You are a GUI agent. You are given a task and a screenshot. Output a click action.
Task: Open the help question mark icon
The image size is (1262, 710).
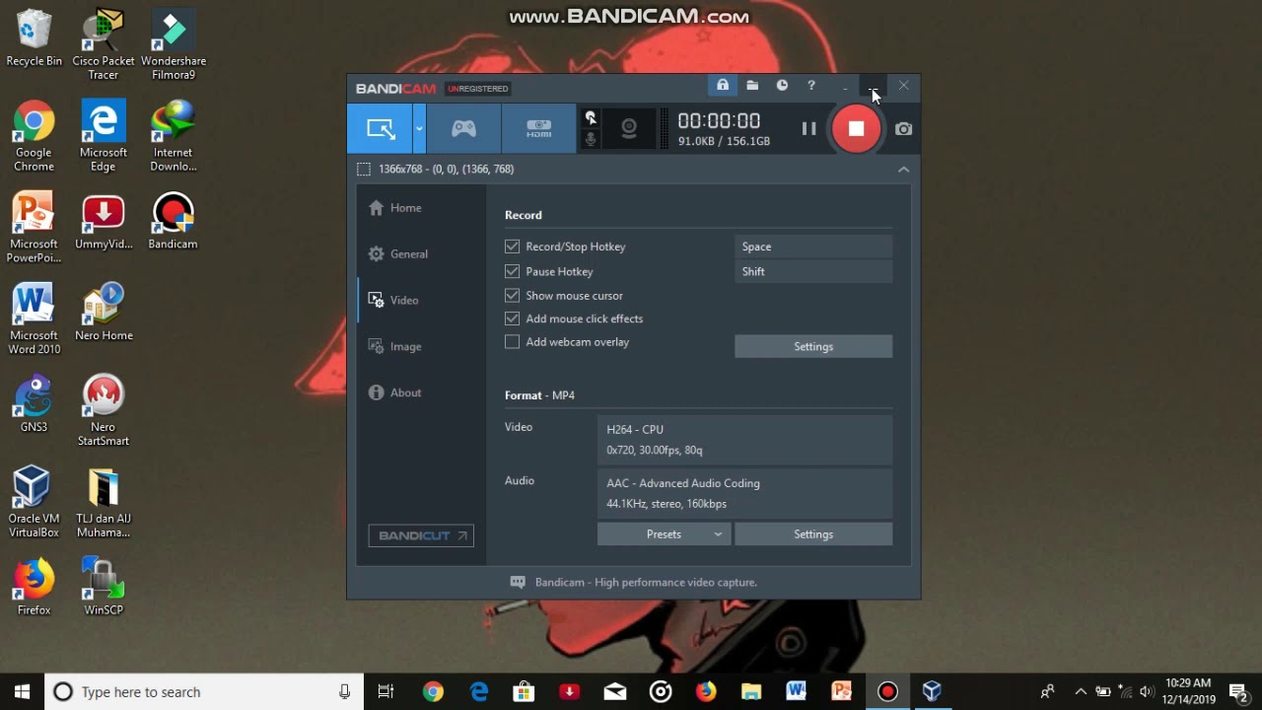point(811,86)
